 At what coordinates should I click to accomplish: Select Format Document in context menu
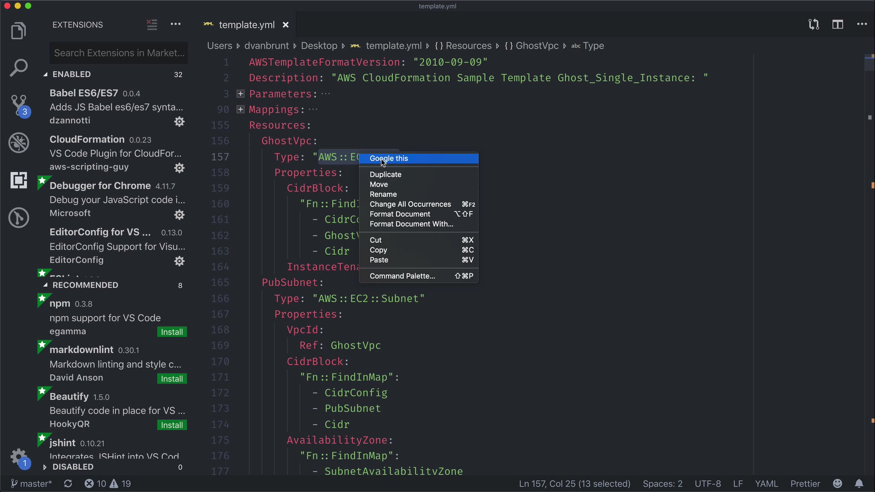[x=400, y=214]
